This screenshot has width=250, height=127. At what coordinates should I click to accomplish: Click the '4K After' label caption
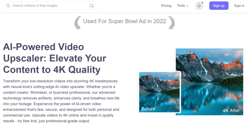[x=231, y=111]
